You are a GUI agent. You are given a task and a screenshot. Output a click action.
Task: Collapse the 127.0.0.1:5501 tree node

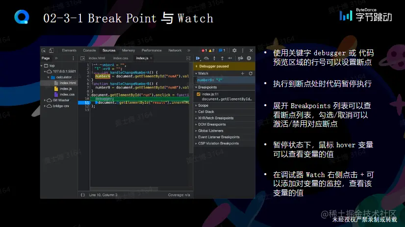tap(45, 71)
